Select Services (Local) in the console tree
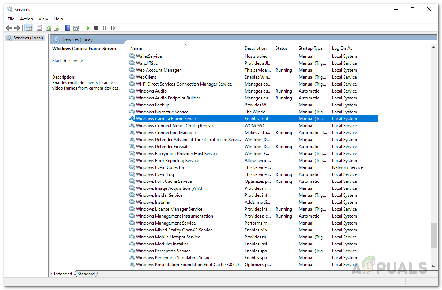 [28, 38]
